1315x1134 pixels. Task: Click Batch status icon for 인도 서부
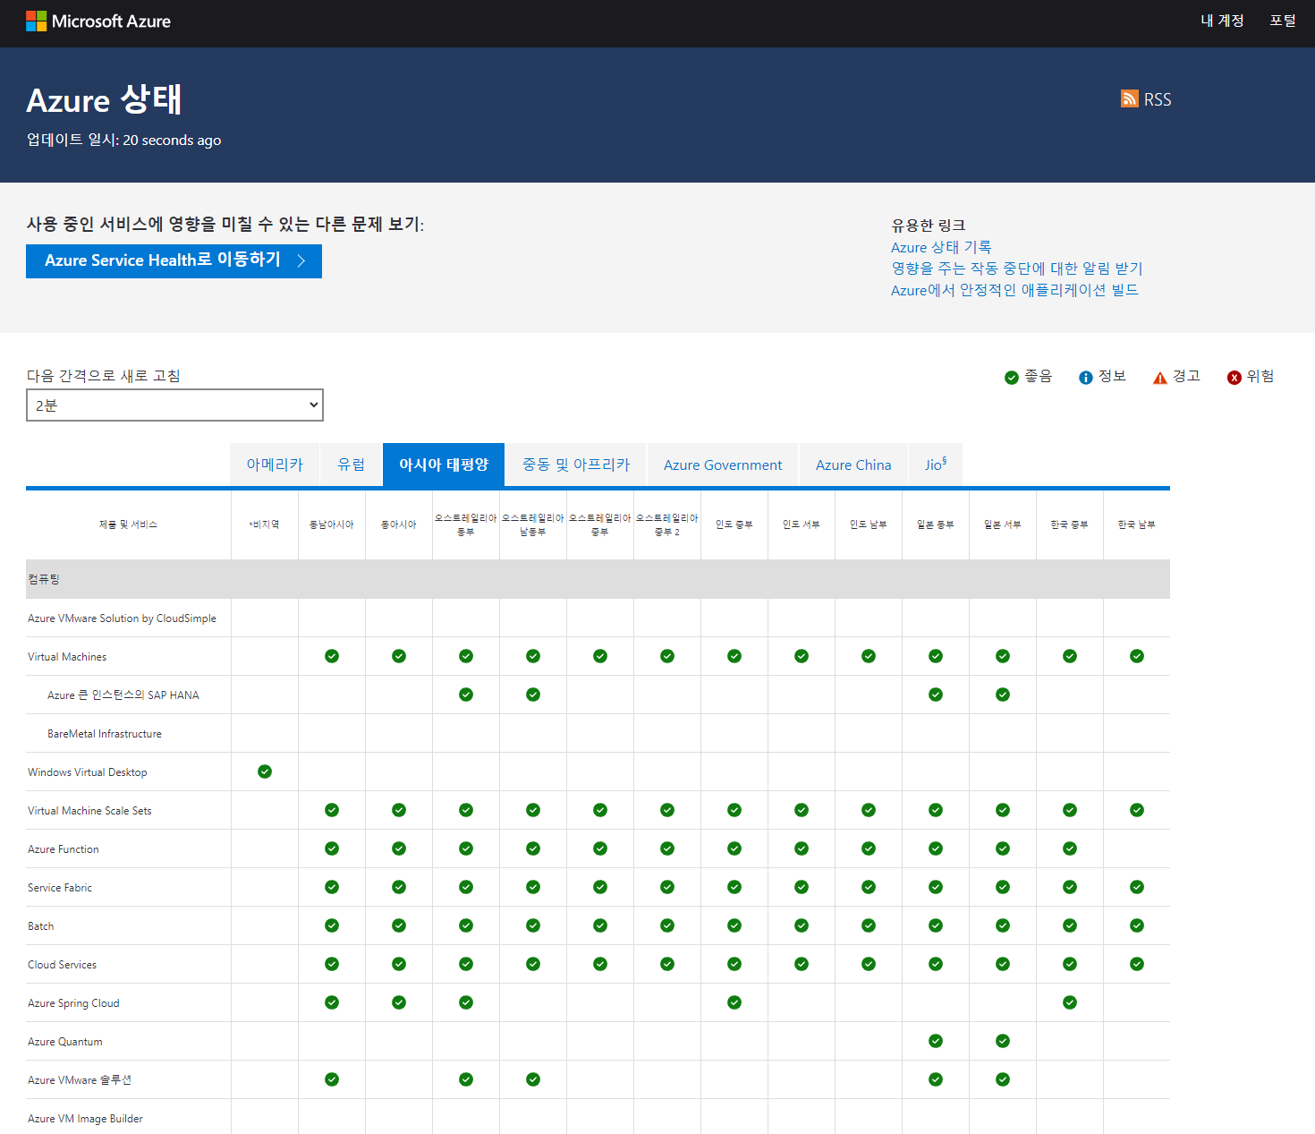click(x=802, y=925)
